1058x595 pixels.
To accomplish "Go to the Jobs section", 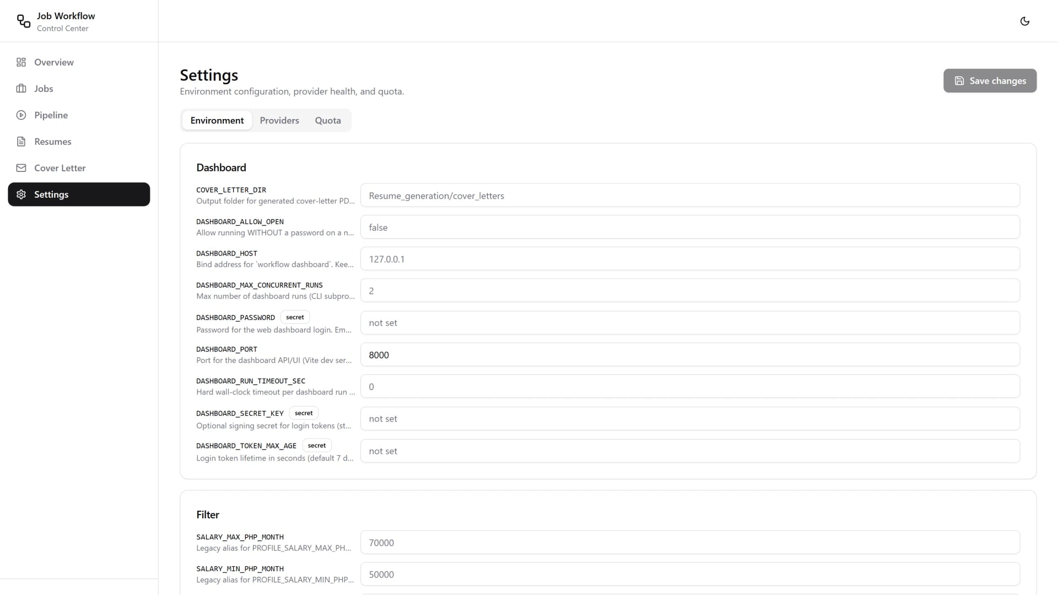I will coord(79,89).
